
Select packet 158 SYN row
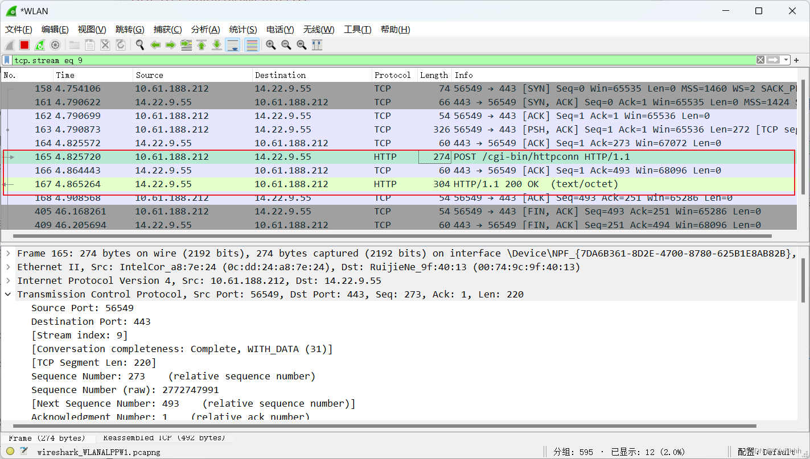[x=399, y=89]
